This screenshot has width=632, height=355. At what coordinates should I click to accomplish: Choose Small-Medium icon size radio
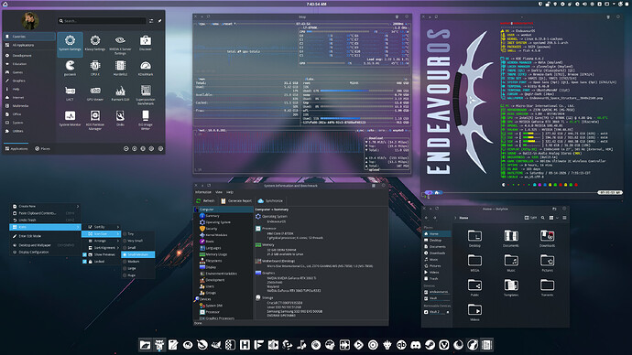pyautogui.click(x=137, y=254)
